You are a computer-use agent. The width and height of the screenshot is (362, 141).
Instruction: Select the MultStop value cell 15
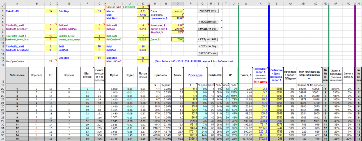point(143,57)
